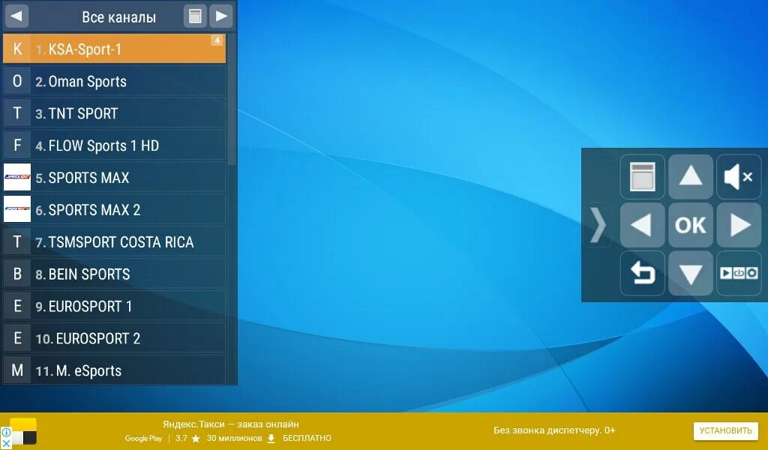Close the ad with X icon

[x=6, y=444]
